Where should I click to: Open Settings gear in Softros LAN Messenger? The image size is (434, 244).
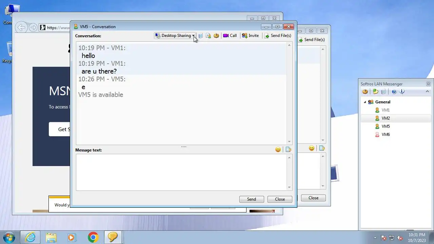(365, 91)
